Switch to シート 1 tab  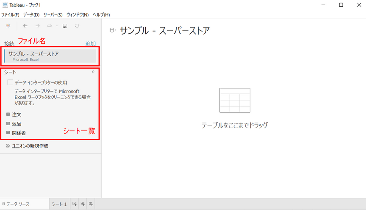coord(59,204)
